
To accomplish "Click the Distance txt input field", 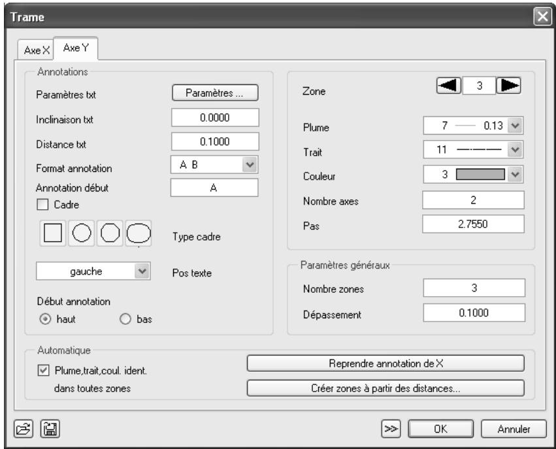I will (215, 142).
